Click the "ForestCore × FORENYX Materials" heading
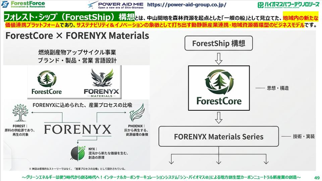 [77, 35]
